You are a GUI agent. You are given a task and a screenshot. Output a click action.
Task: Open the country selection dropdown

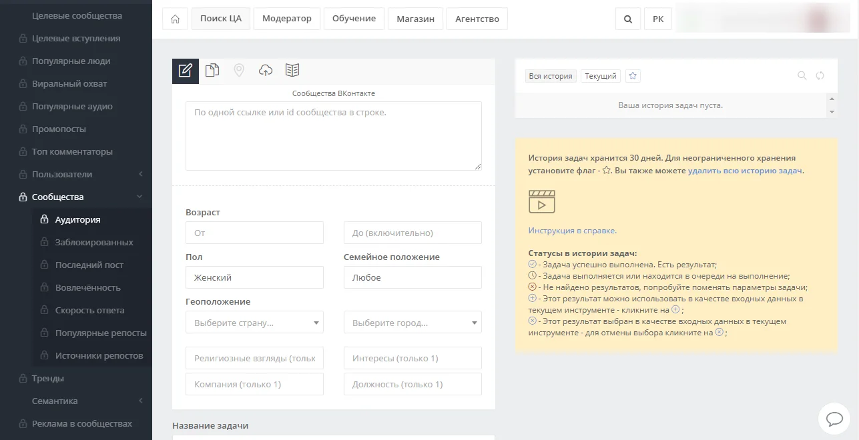click(254, 323)
